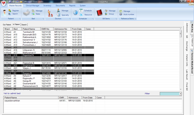Click the Search patient icon
The width and height of the screenshot is (194, 115).
pyautogui.click(x=10, y=14)
